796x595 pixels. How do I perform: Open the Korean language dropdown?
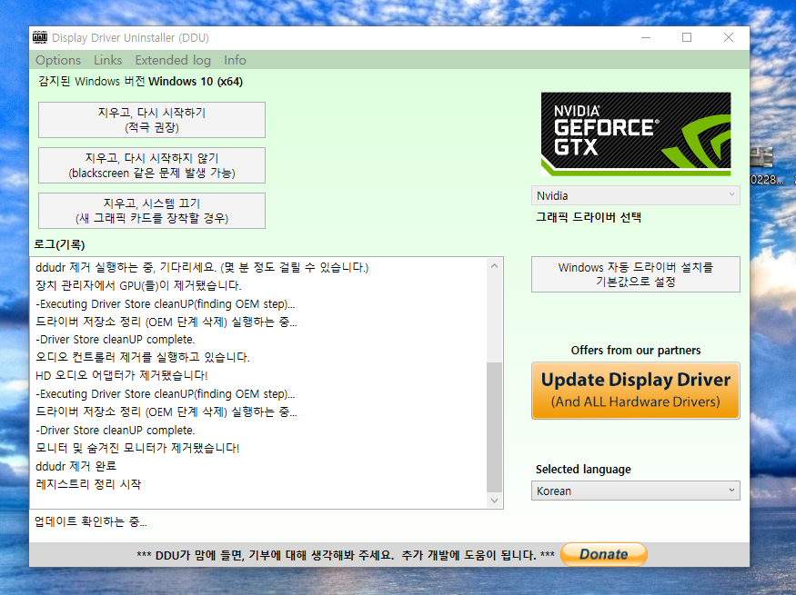[x=636, y=491]
